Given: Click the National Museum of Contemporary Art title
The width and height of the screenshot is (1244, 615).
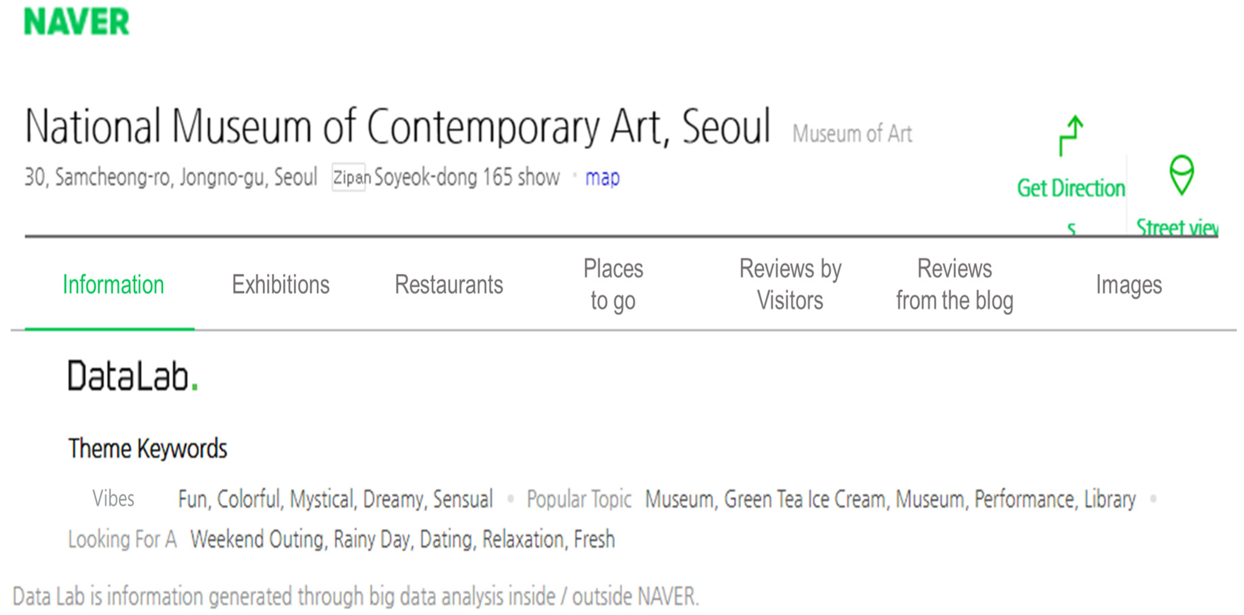Looking at the screenshot, I should pyautogui.click(x=397, y=127).
